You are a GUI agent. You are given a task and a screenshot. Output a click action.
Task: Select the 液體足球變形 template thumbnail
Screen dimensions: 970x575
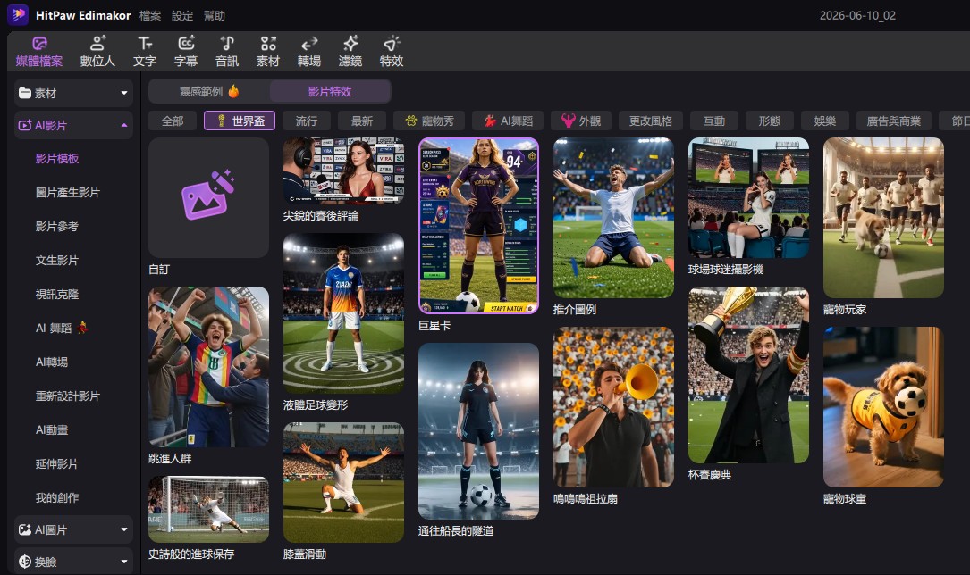pos(343,313)
